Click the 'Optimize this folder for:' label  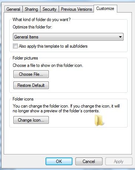[33, 27]
